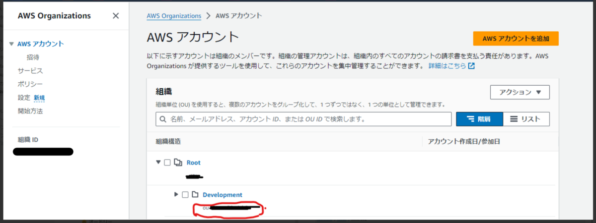
Task: Close the AWS Organizations side panel
Action: click(116, 16)
